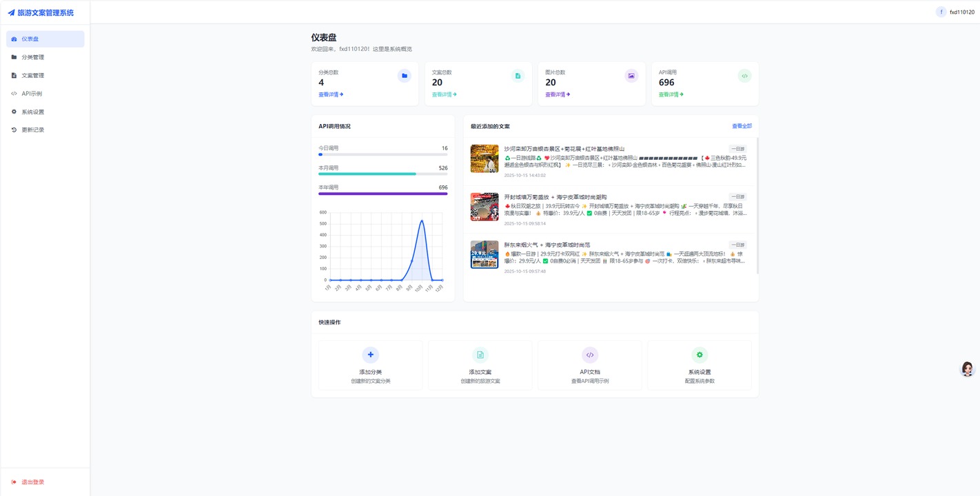Click the code icon in API调用 card

click(x=744, y=76)
